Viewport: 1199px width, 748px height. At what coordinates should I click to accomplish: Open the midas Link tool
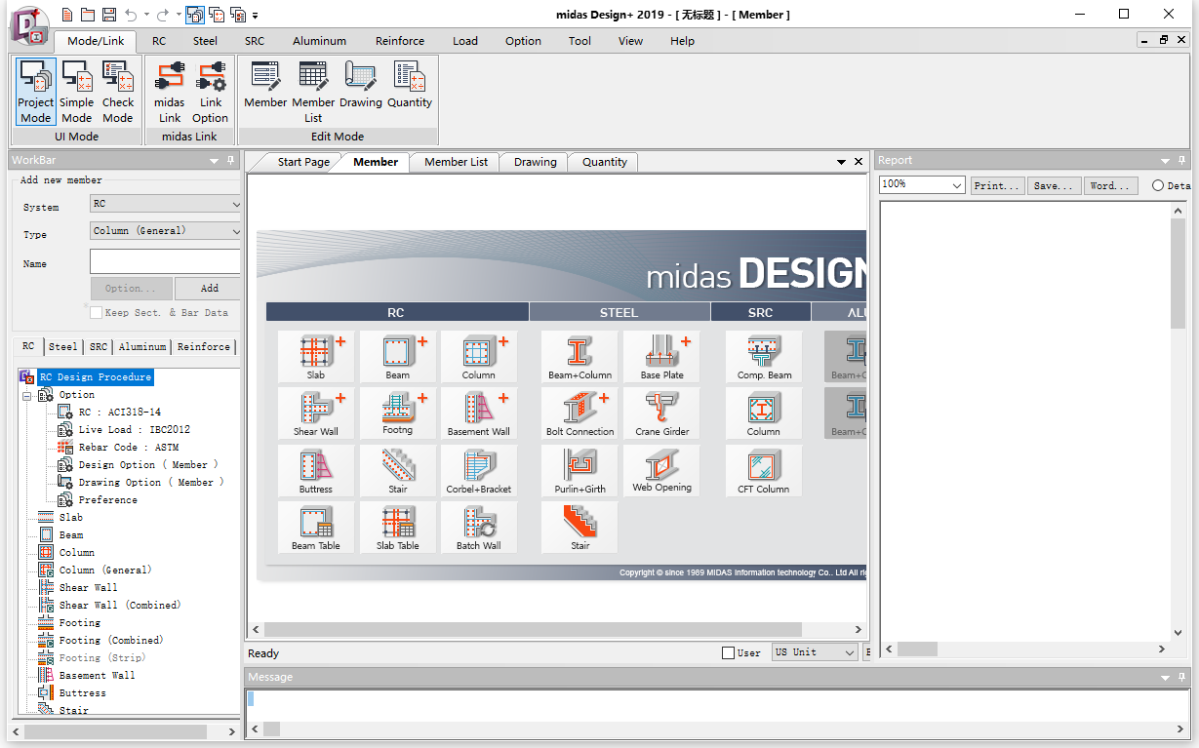[x=170, y=92]
